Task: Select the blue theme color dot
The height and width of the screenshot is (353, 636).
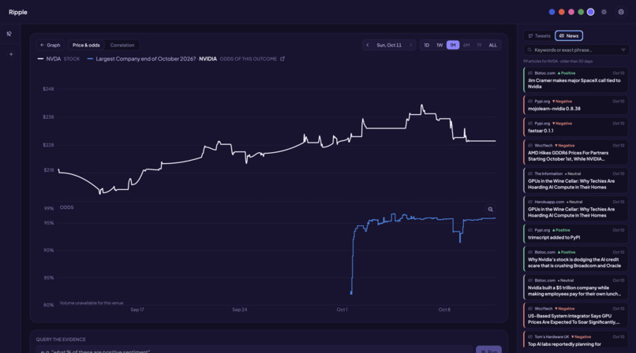Action: 552,12
